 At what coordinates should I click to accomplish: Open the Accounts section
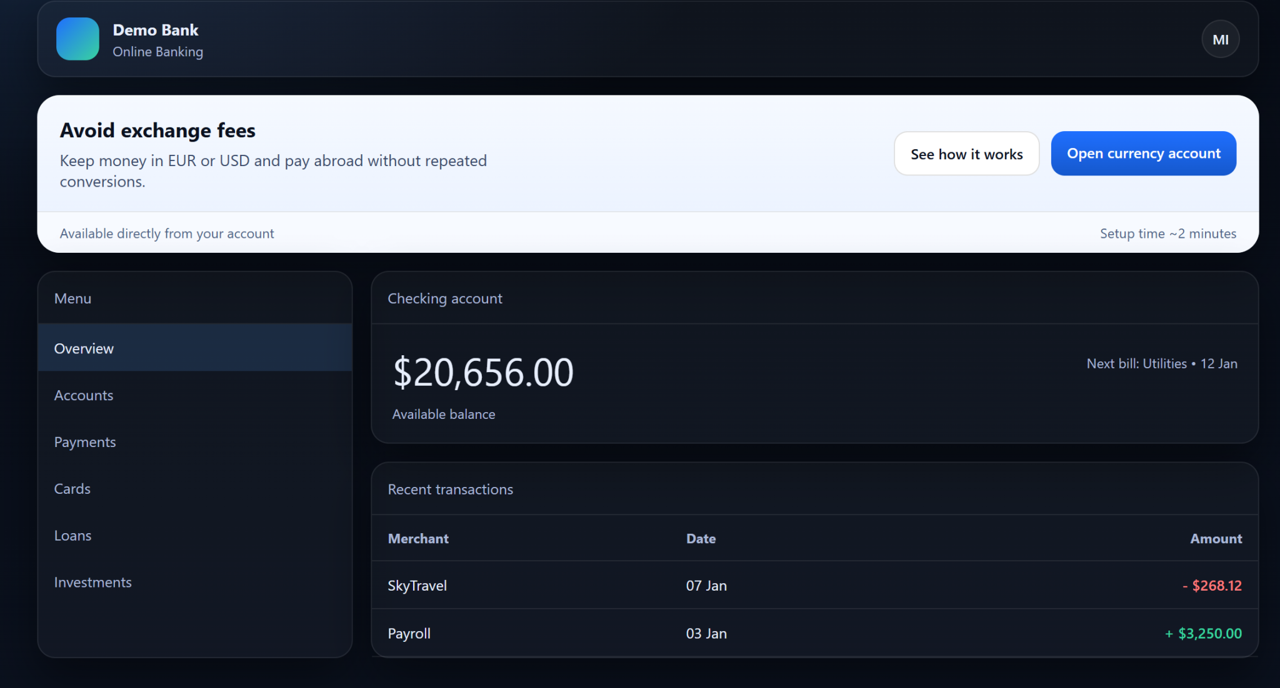coord(83,395)
